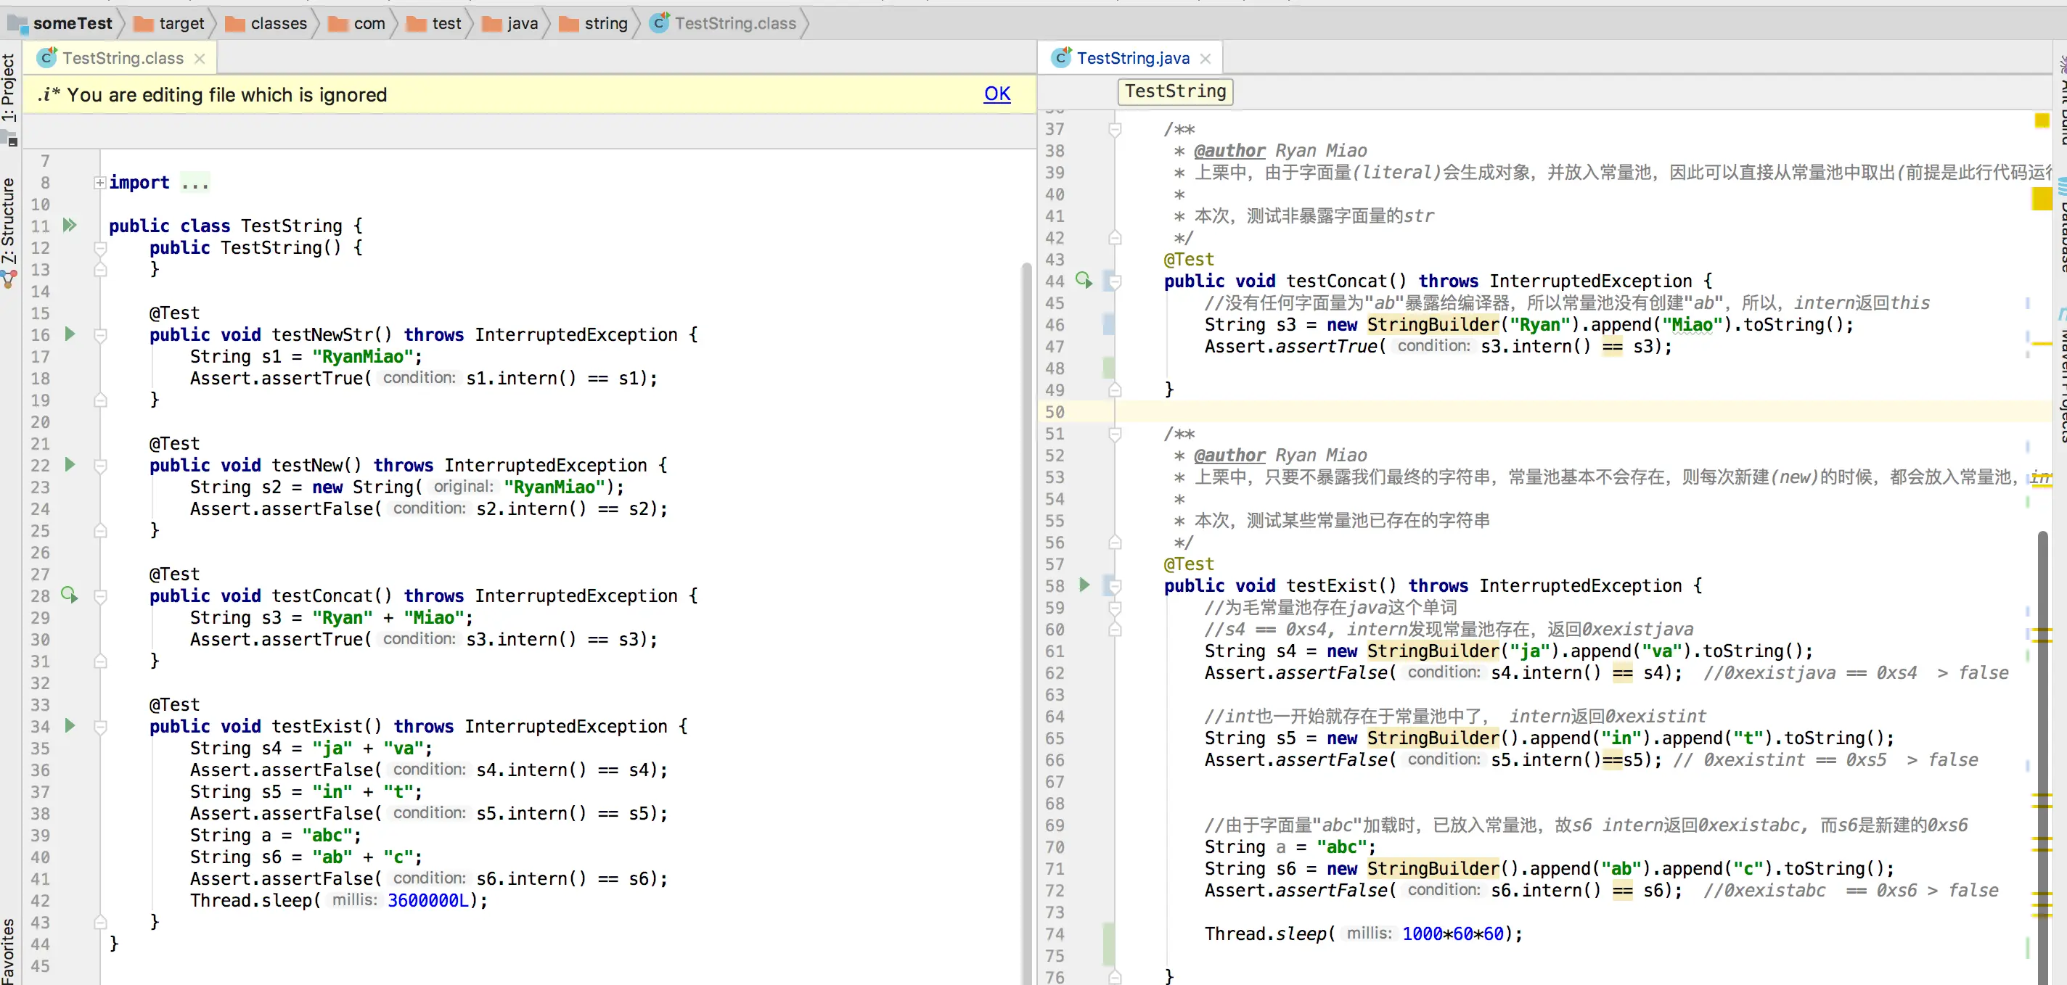
Task: Collapse the Javadoc comment above right testConcat
Action: (x=1115, y=129)
